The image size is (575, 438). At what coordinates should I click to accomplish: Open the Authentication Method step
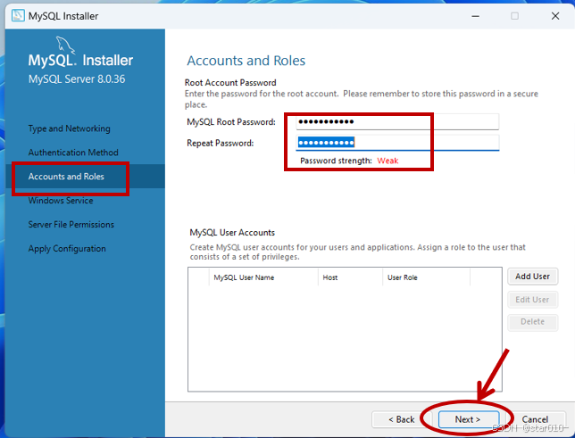[73, 153]
